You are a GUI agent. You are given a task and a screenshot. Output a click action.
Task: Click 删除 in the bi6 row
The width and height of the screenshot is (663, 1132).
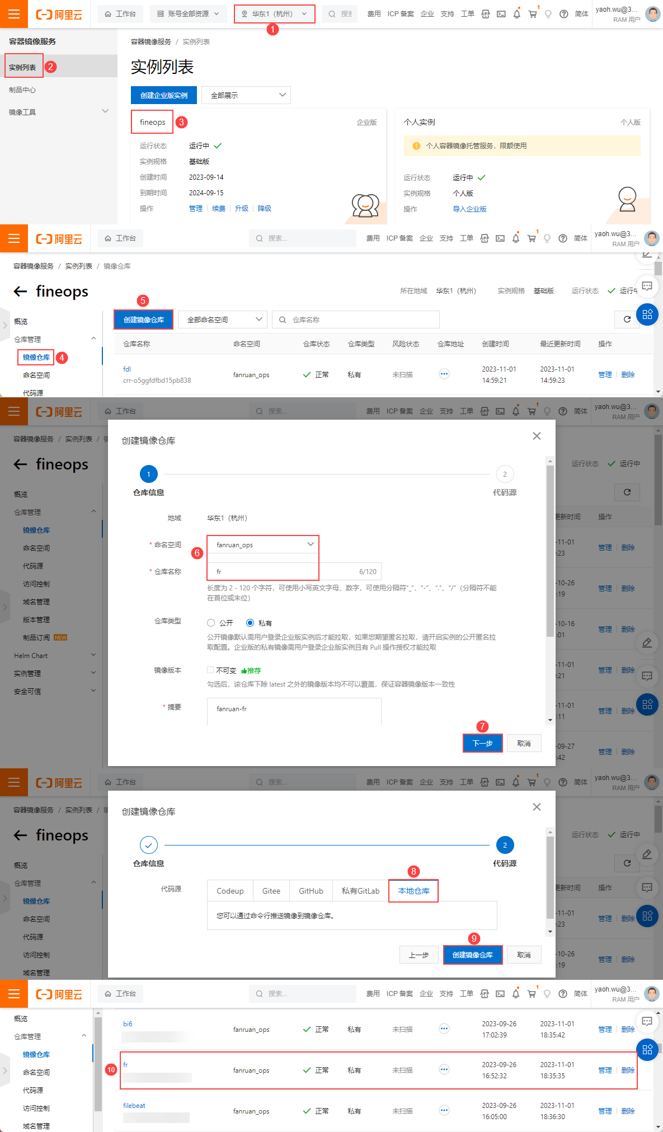628,1029
